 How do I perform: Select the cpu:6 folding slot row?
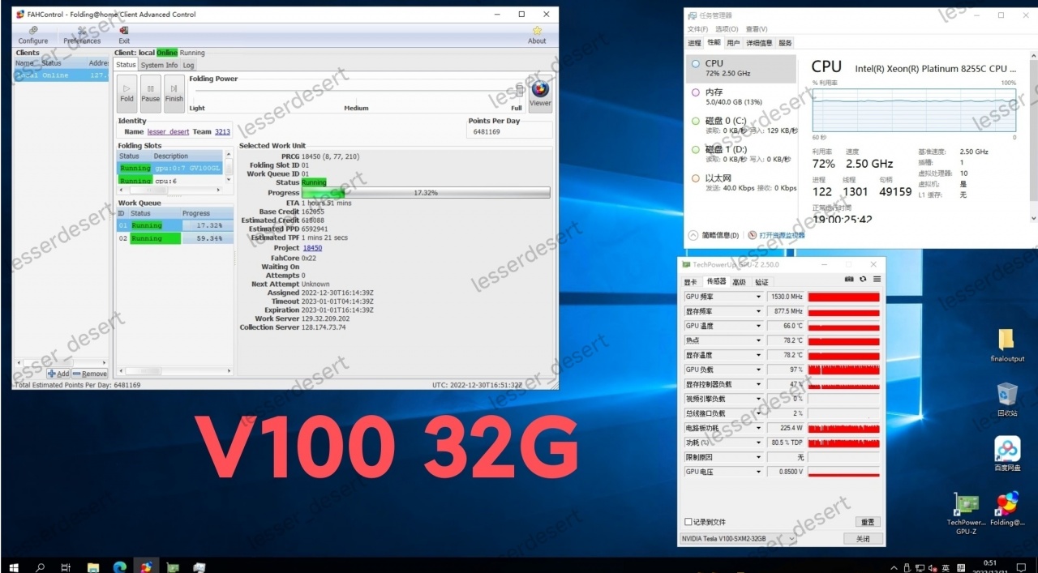click(169, 180)
